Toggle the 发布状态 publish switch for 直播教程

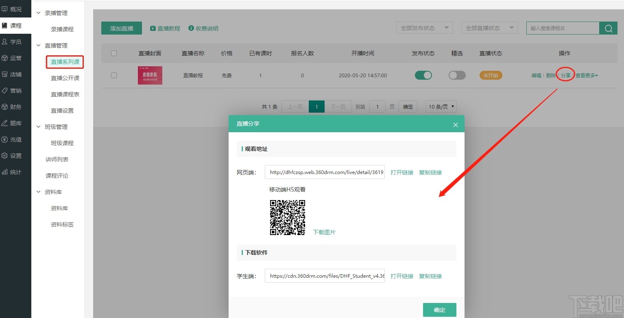tap(423, 75)
